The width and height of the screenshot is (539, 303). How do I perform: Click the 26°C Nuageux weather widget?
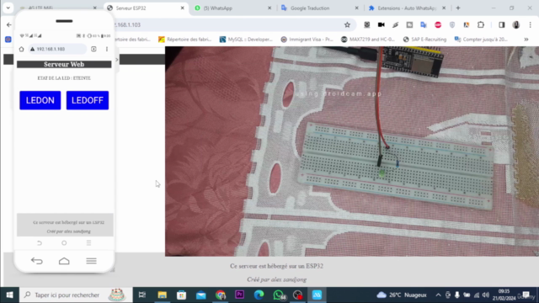[x=402, y=295]
